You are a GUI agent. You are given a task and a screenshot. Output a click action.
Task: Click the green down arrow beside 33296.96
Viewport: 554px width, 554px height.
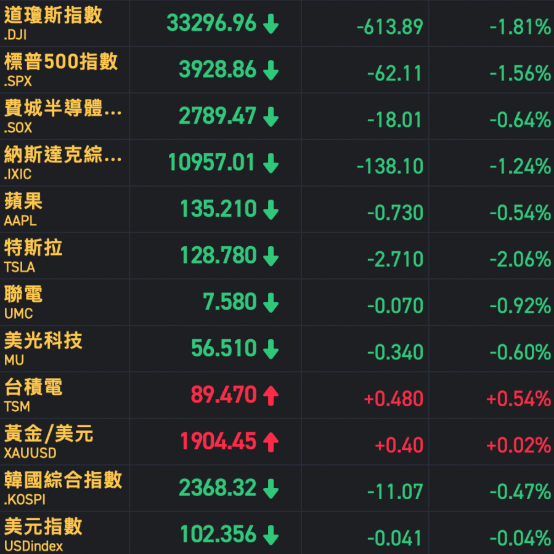[271, 25]
